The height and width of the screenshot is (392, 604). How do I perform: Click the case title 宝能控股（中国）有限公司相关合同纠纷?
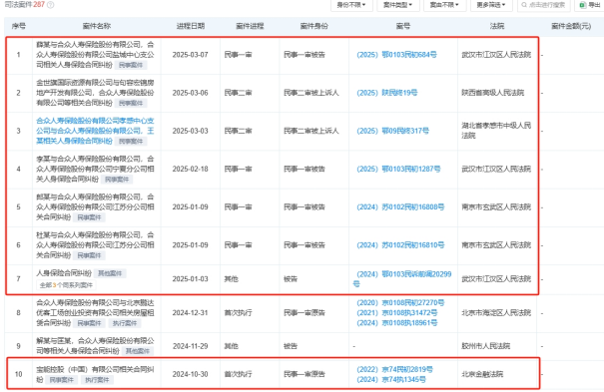coord(95,374)
